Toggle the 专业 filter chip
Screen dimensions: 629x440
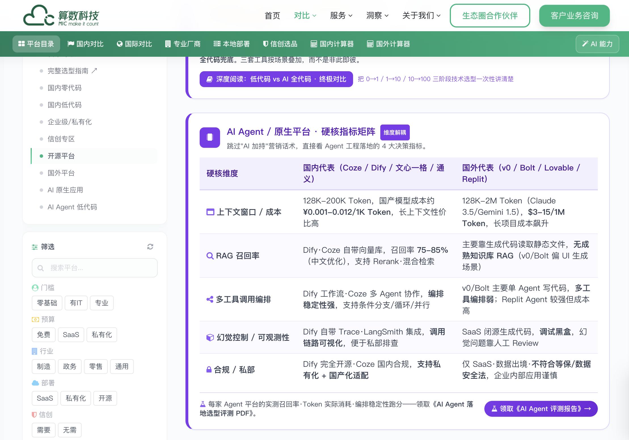pos(102,303)
